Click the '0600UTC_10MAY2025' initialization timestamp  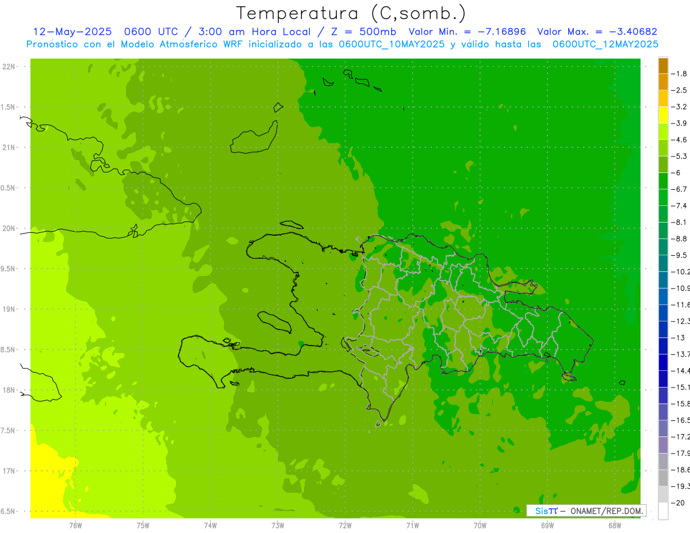tap(392, 44)
